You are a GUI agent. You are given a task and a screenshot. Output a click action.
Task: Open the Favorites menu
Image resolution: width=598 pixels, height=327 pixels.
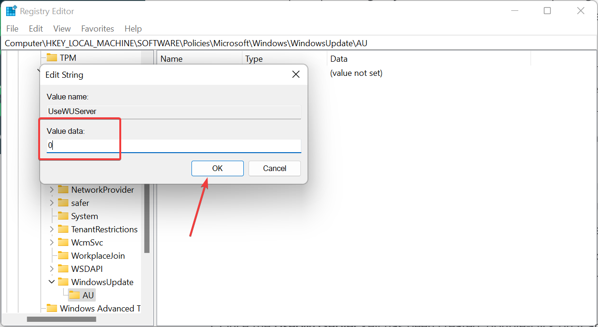click(98, 29)
